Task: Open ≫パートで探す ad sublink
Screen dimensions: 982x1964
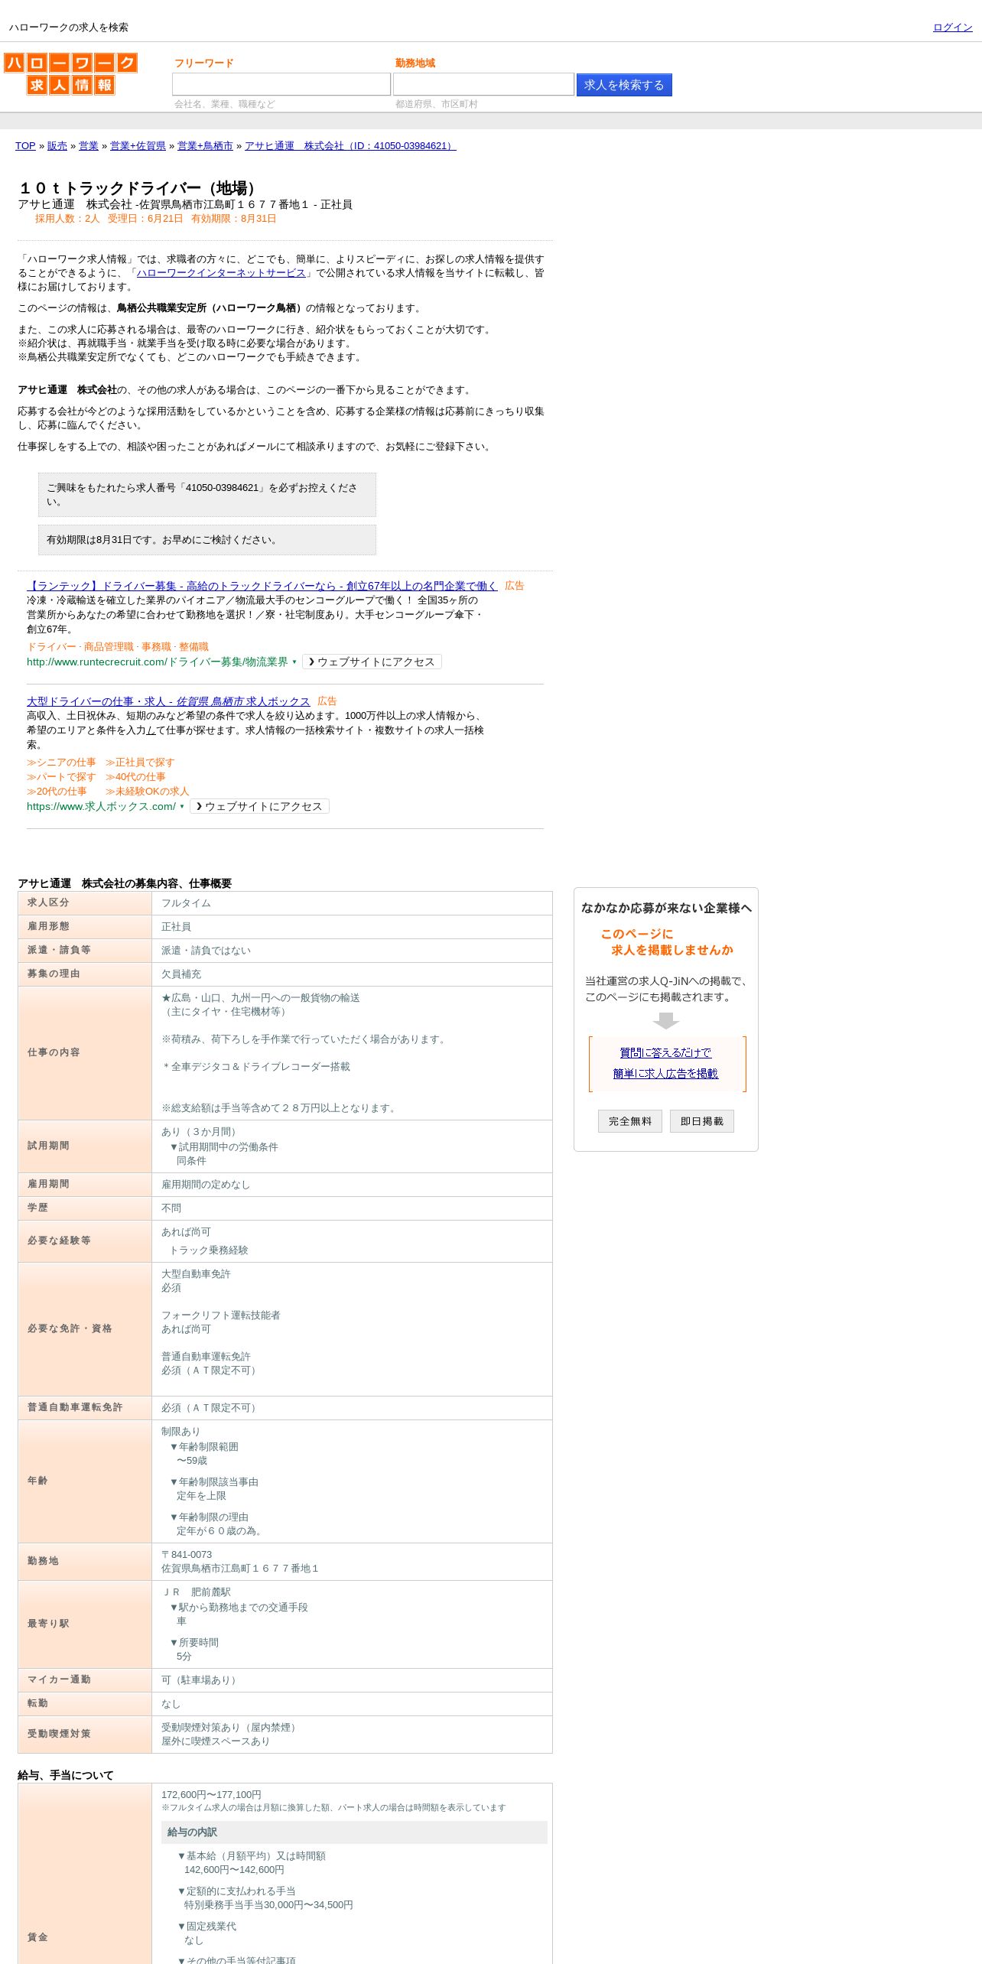Action: (61, 777)
